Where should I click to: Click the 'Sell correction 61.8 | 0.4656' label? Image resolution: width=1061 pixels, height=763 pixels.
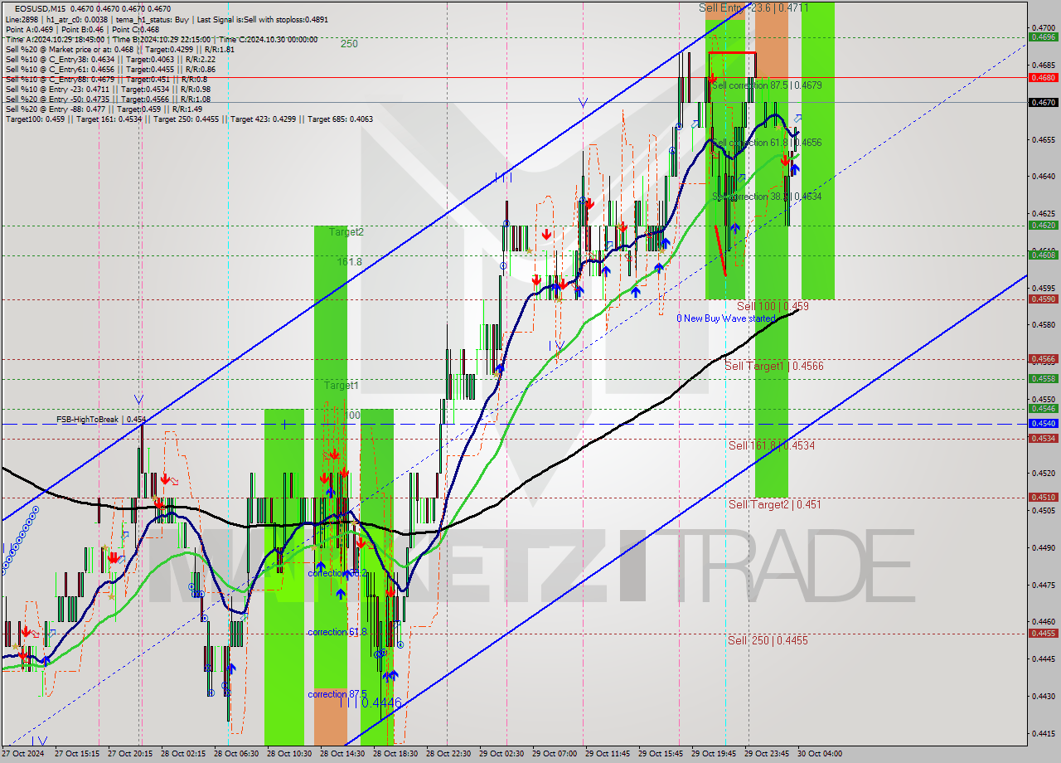[x=767, y=143]
